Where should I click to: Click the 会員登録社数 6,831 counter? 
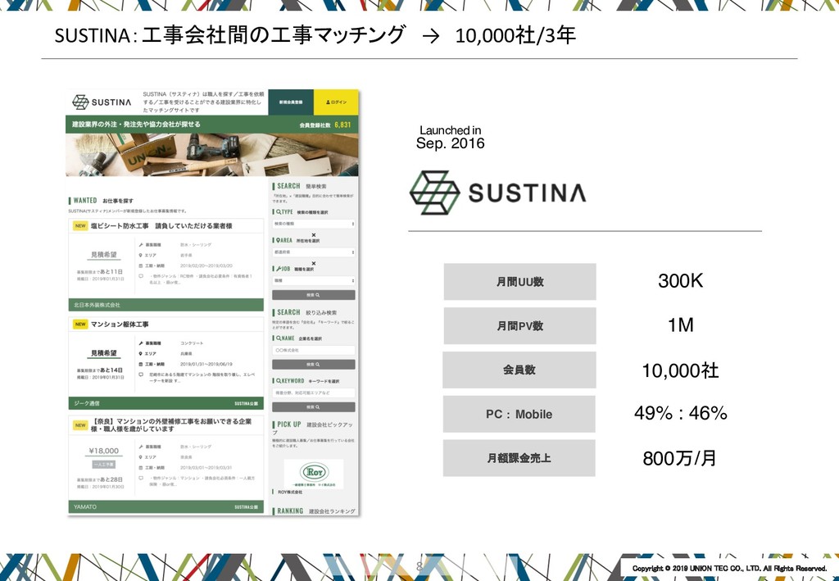click(x=325, y=125)
